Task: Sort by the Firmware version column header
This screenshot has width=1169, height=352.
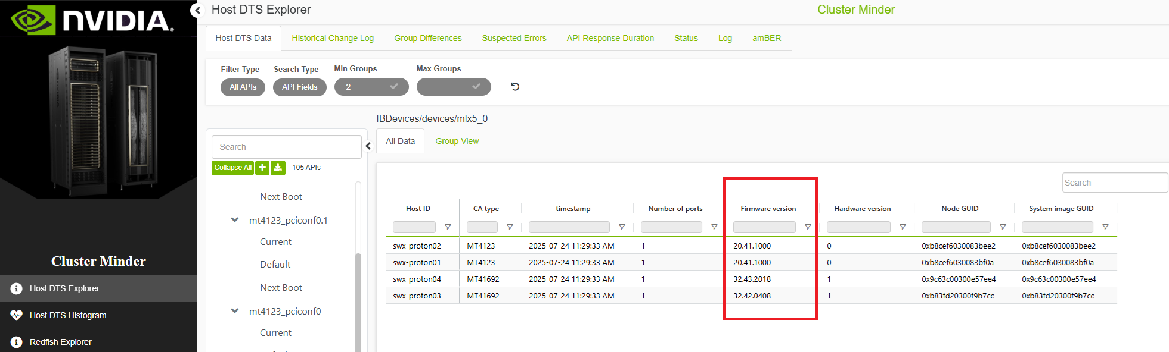Action: point(768,209)
